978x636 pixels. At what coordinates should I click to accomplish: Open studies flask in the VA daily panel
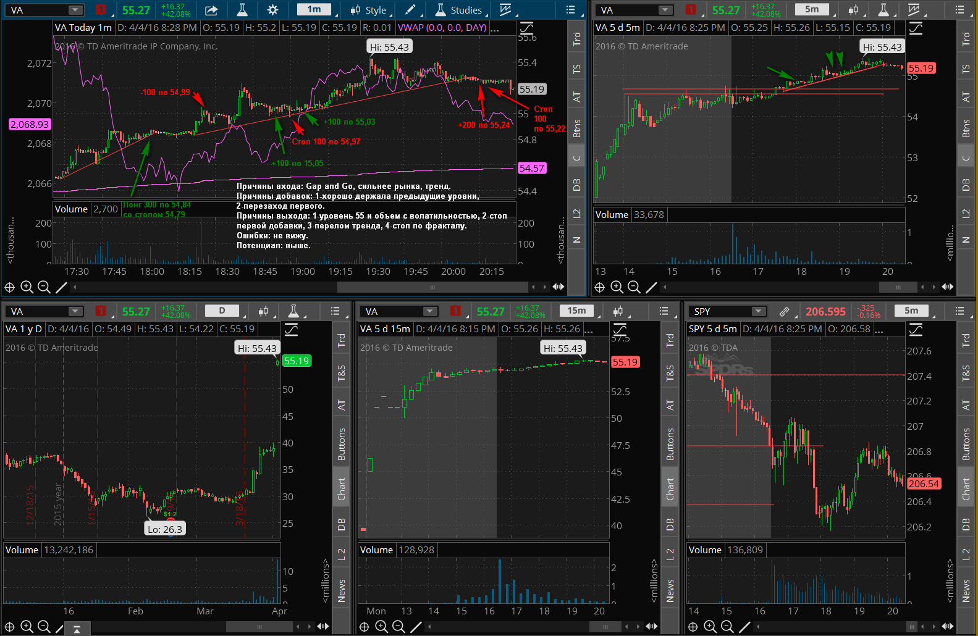[294, 311]
